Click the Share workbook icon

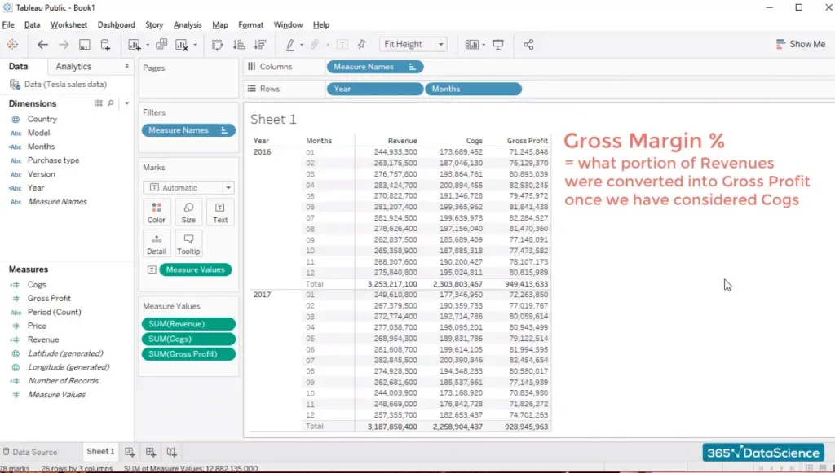coord(528,45)
